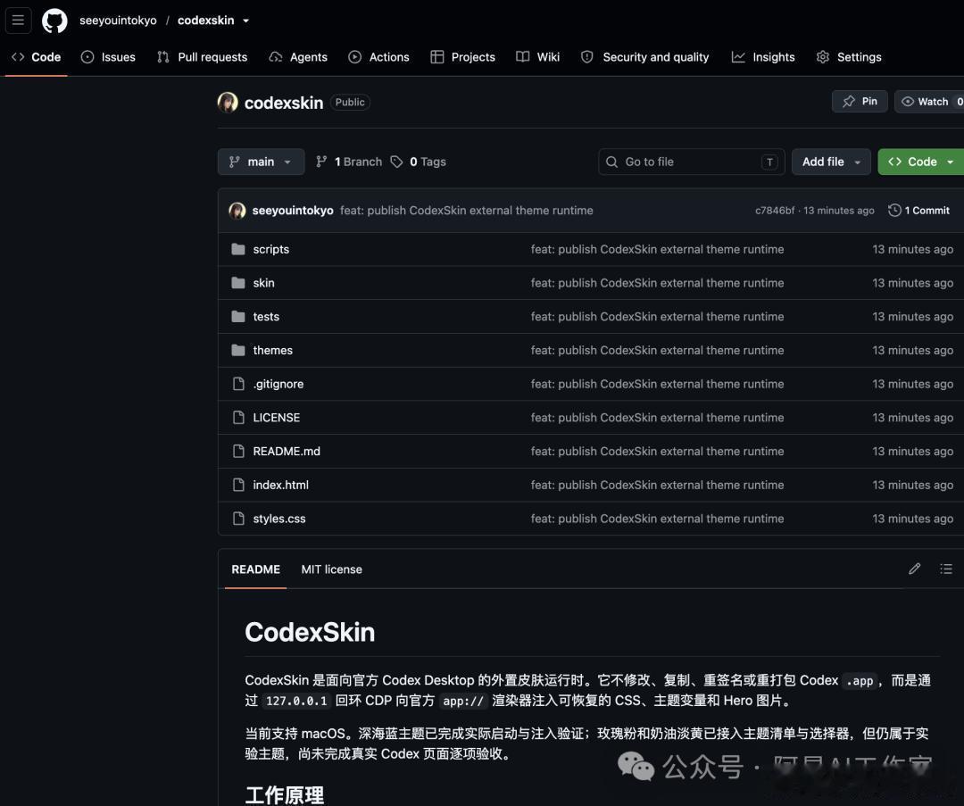The image size is (964, 806).
Task: Open the hamburger navigation menu
Action: 18,21
